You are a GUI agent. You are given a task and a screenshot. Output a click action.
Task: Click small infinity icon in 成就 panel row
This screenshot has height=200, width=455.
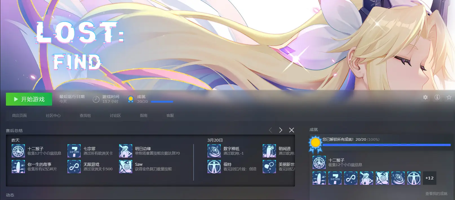[x=351, y=178]
